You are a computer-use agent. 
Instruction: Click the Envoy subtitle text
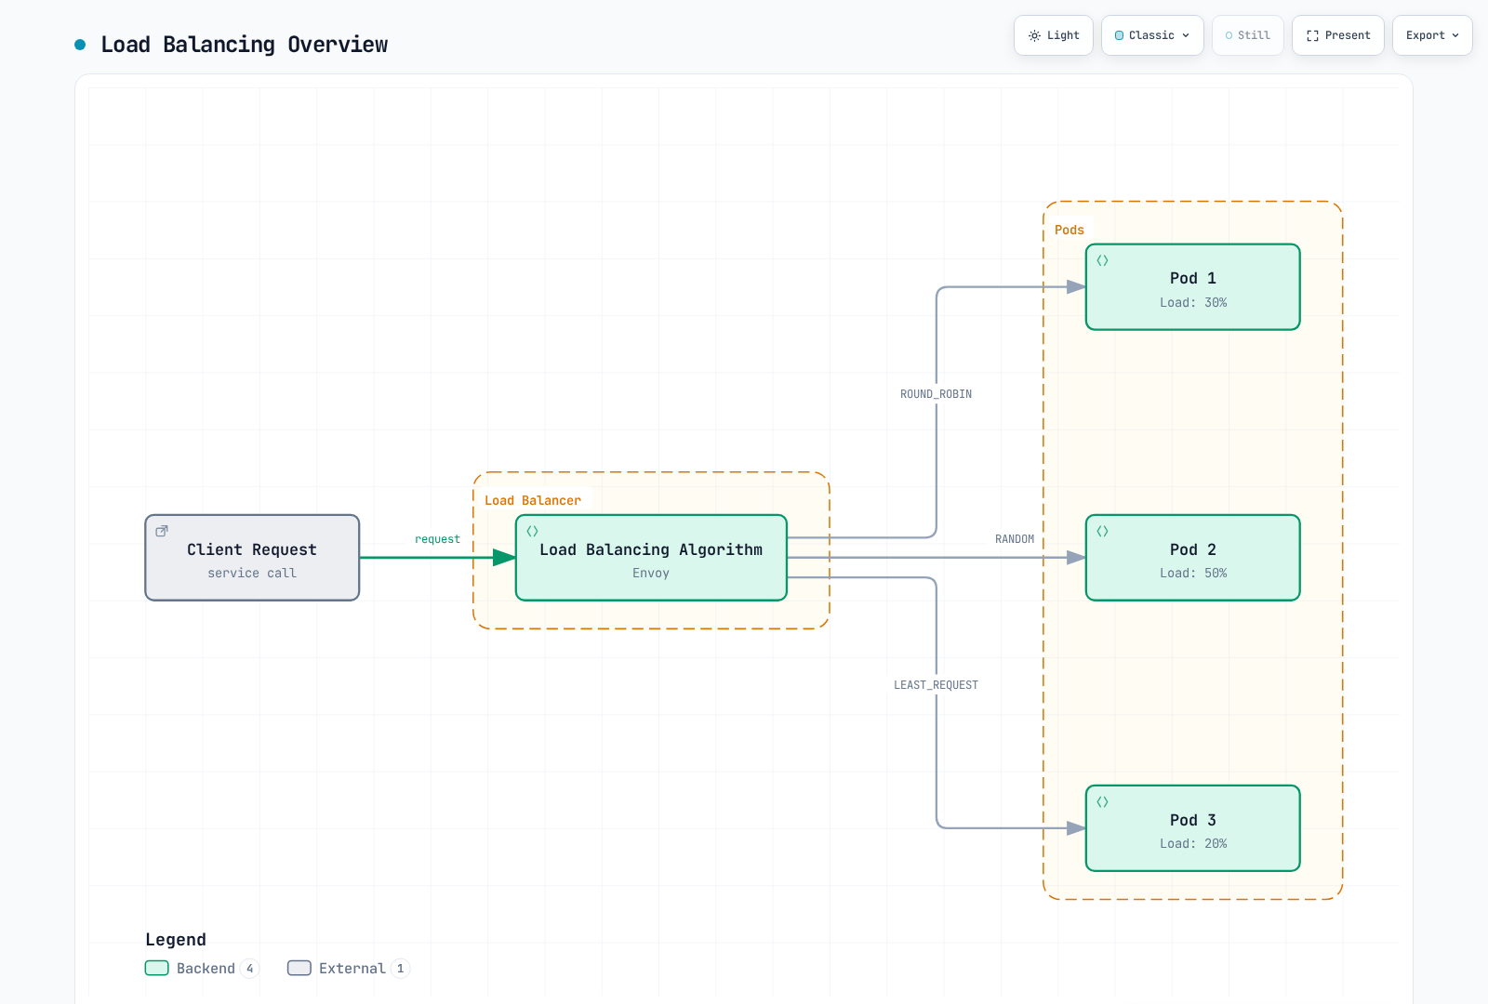(x=651, y=573)
